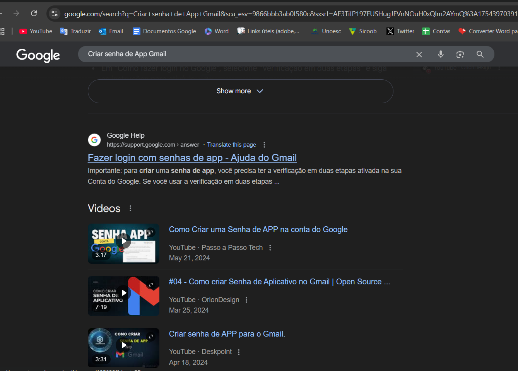Open the Twitter bookmark

coord(400,31)
